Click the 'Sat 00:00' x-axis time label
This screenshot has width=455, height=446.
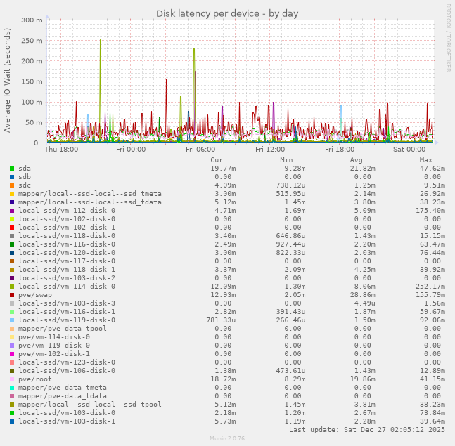click(x=409, y=150)
